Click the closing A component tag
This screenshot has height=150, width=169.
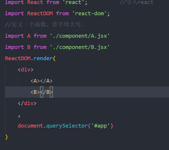(46, 81)
